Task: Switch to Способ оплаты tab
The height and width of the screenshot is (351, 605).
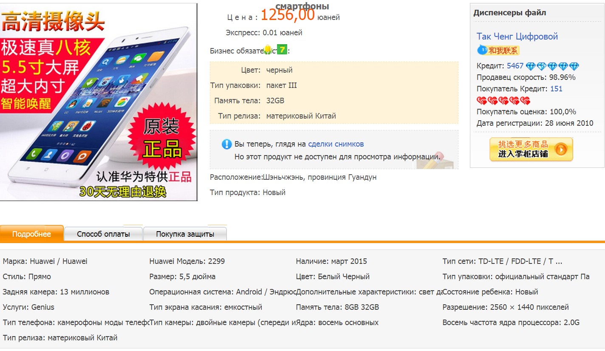Action: point(103,234)
